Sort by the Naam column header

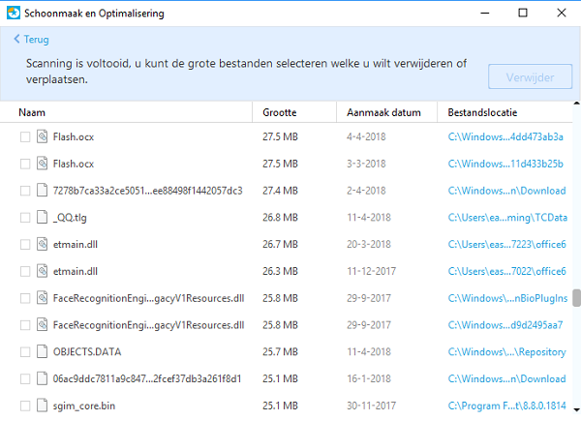(x=32, y=113)
